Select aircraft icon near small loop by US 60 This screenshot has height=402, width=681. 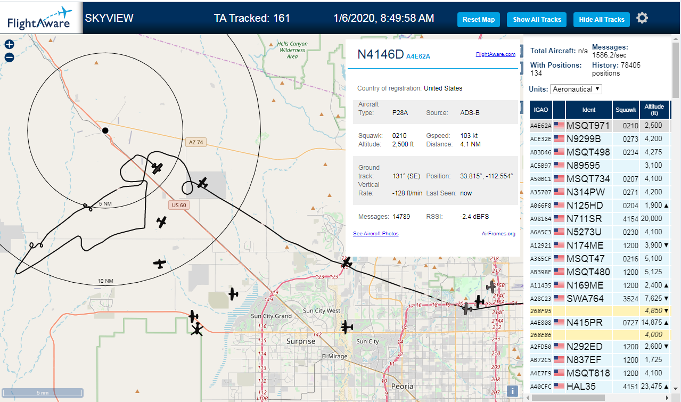[x=202, y=183]
